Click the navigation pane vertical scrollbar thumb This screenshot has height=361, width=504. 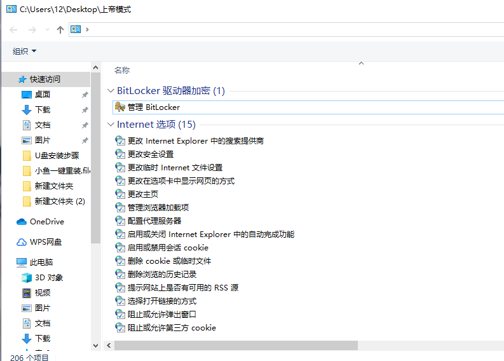coord(95,158)
